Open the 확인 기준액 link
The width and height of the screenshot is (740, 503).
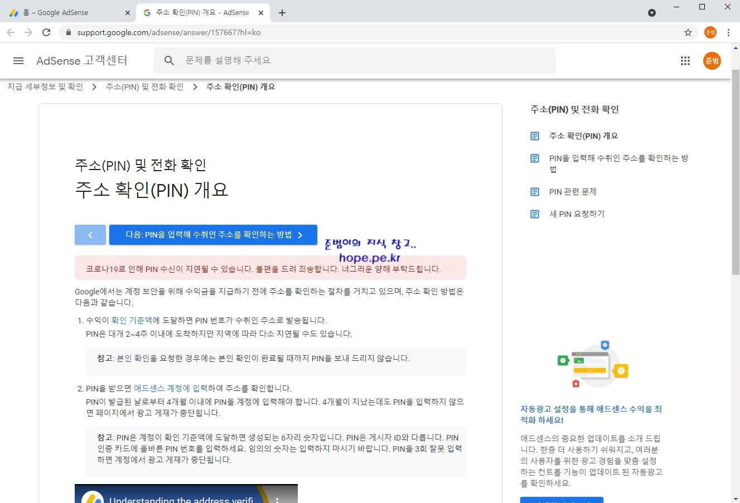pos(132,320)
